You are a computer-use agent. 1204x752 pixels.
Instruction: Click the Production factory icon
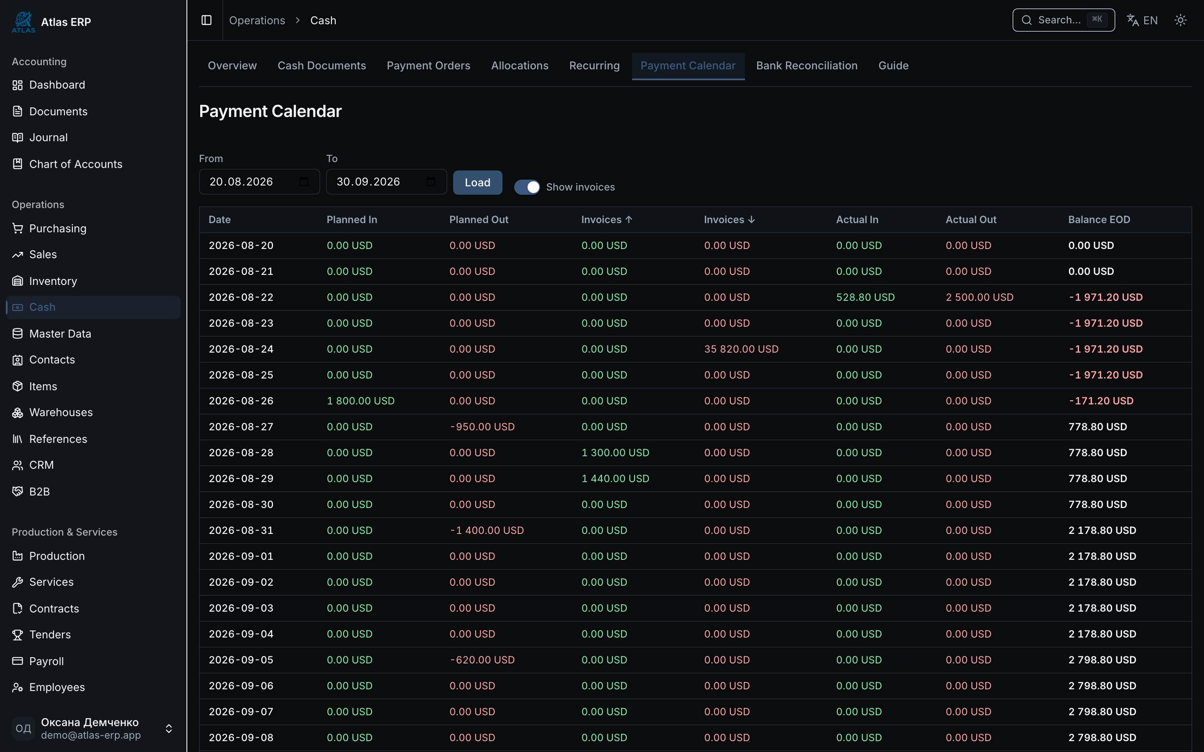(x=18, y=556)
